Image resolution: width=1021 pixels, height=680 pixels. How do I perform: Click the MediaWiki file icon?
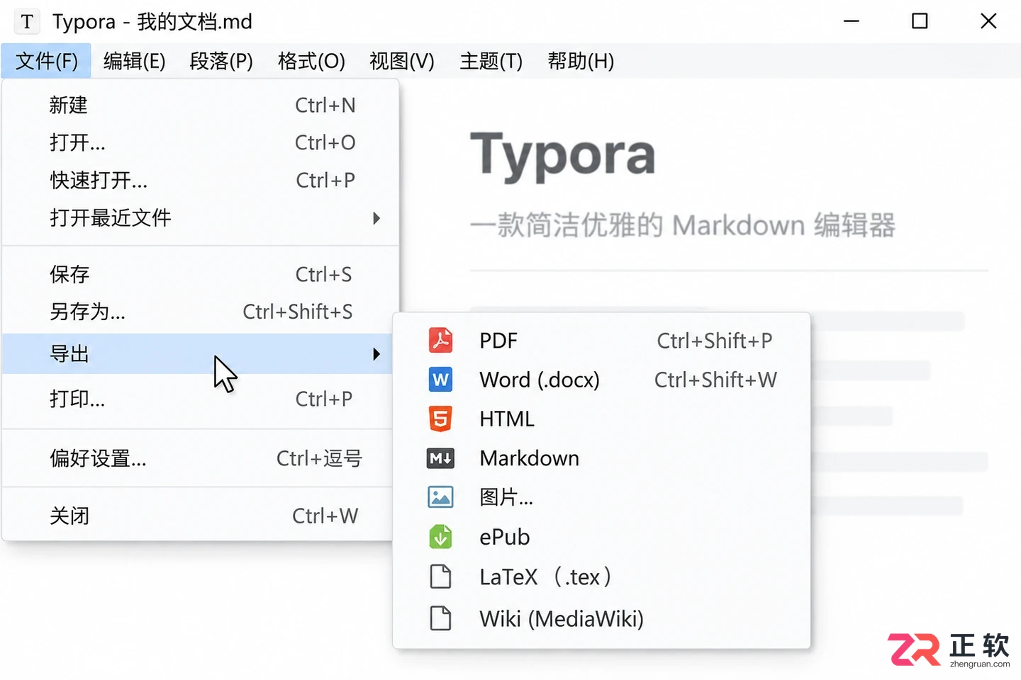coord(440,618)
